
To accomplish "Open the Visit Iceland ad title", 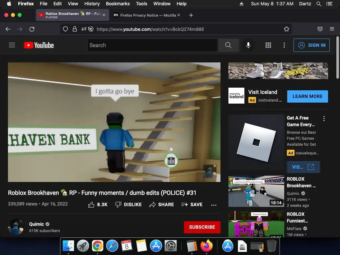I will (263, 92).
